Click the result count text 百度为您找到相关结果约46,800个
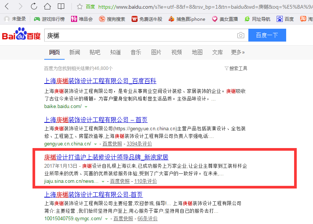313x224 pixels. click(78, 69)
